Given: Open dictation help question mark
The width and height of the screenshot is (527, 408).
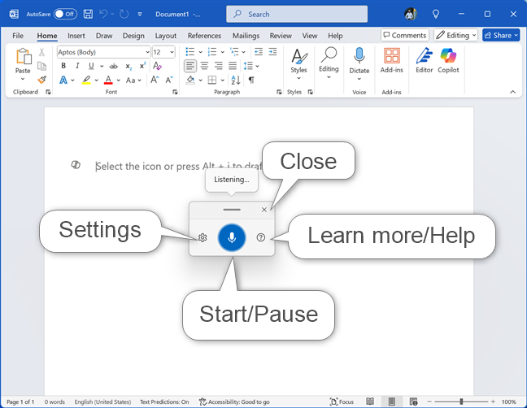Looking at the screenshot, I should [261, 237].
